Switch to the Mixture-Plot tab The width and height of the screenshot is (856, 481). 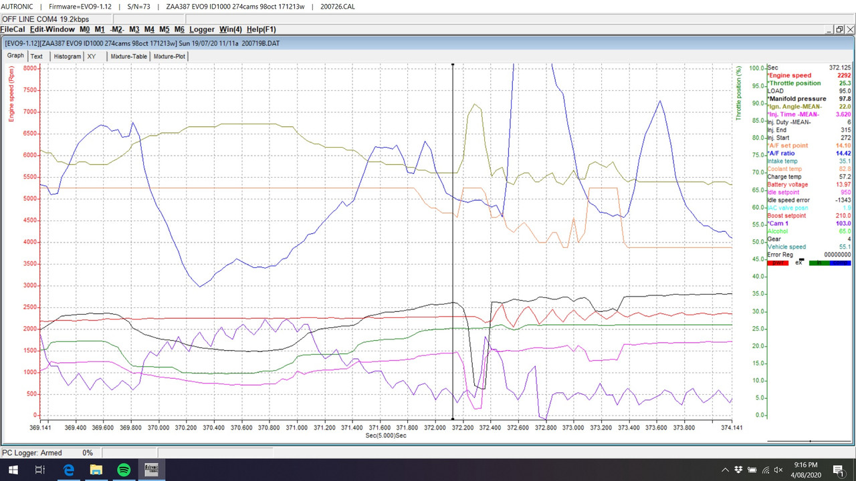[x=169, y=56]
